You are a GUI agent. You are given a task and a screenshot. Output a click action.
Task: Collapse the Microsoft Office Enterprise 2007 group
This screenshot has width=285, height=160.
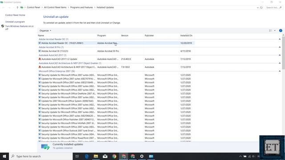click(280, 71)
